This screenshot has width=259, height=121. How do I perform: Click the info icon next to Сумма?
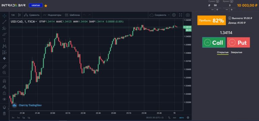click(x=218, y=1)
